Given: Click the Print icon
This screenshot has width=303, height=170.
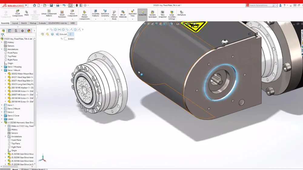Looking at the screenshot, I should point(58,5).
